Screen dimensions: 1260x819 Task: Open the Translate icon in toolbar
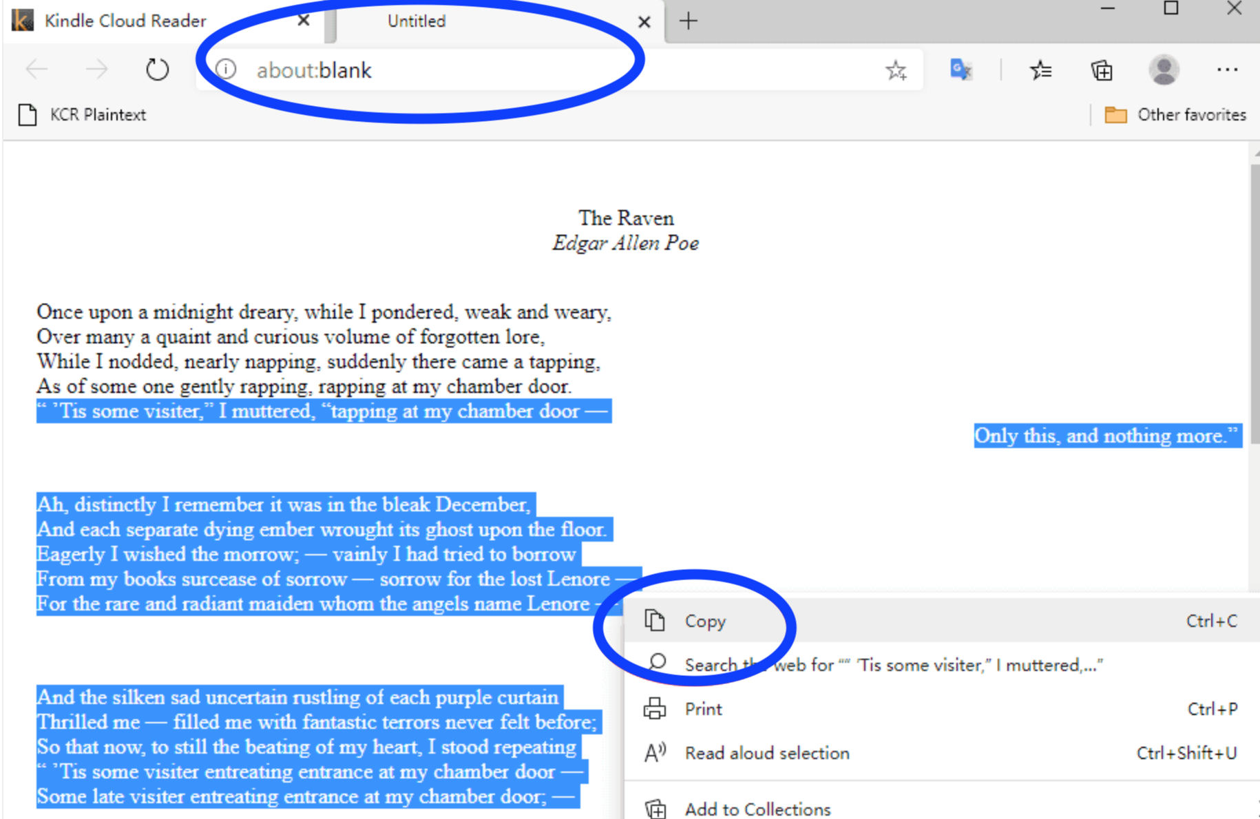[x=961, y=70]
